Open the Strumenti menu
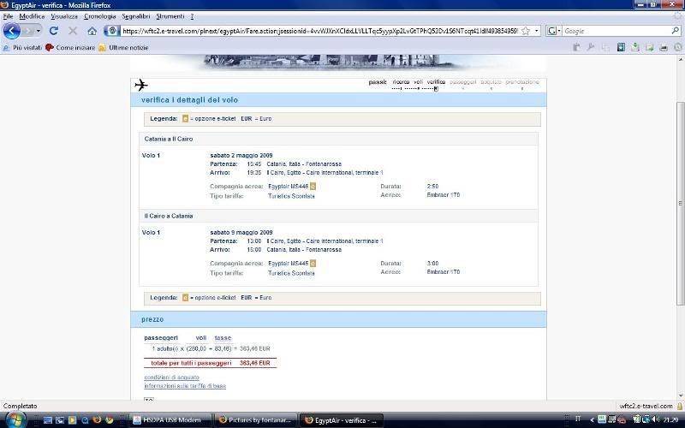 click(170, 16)
